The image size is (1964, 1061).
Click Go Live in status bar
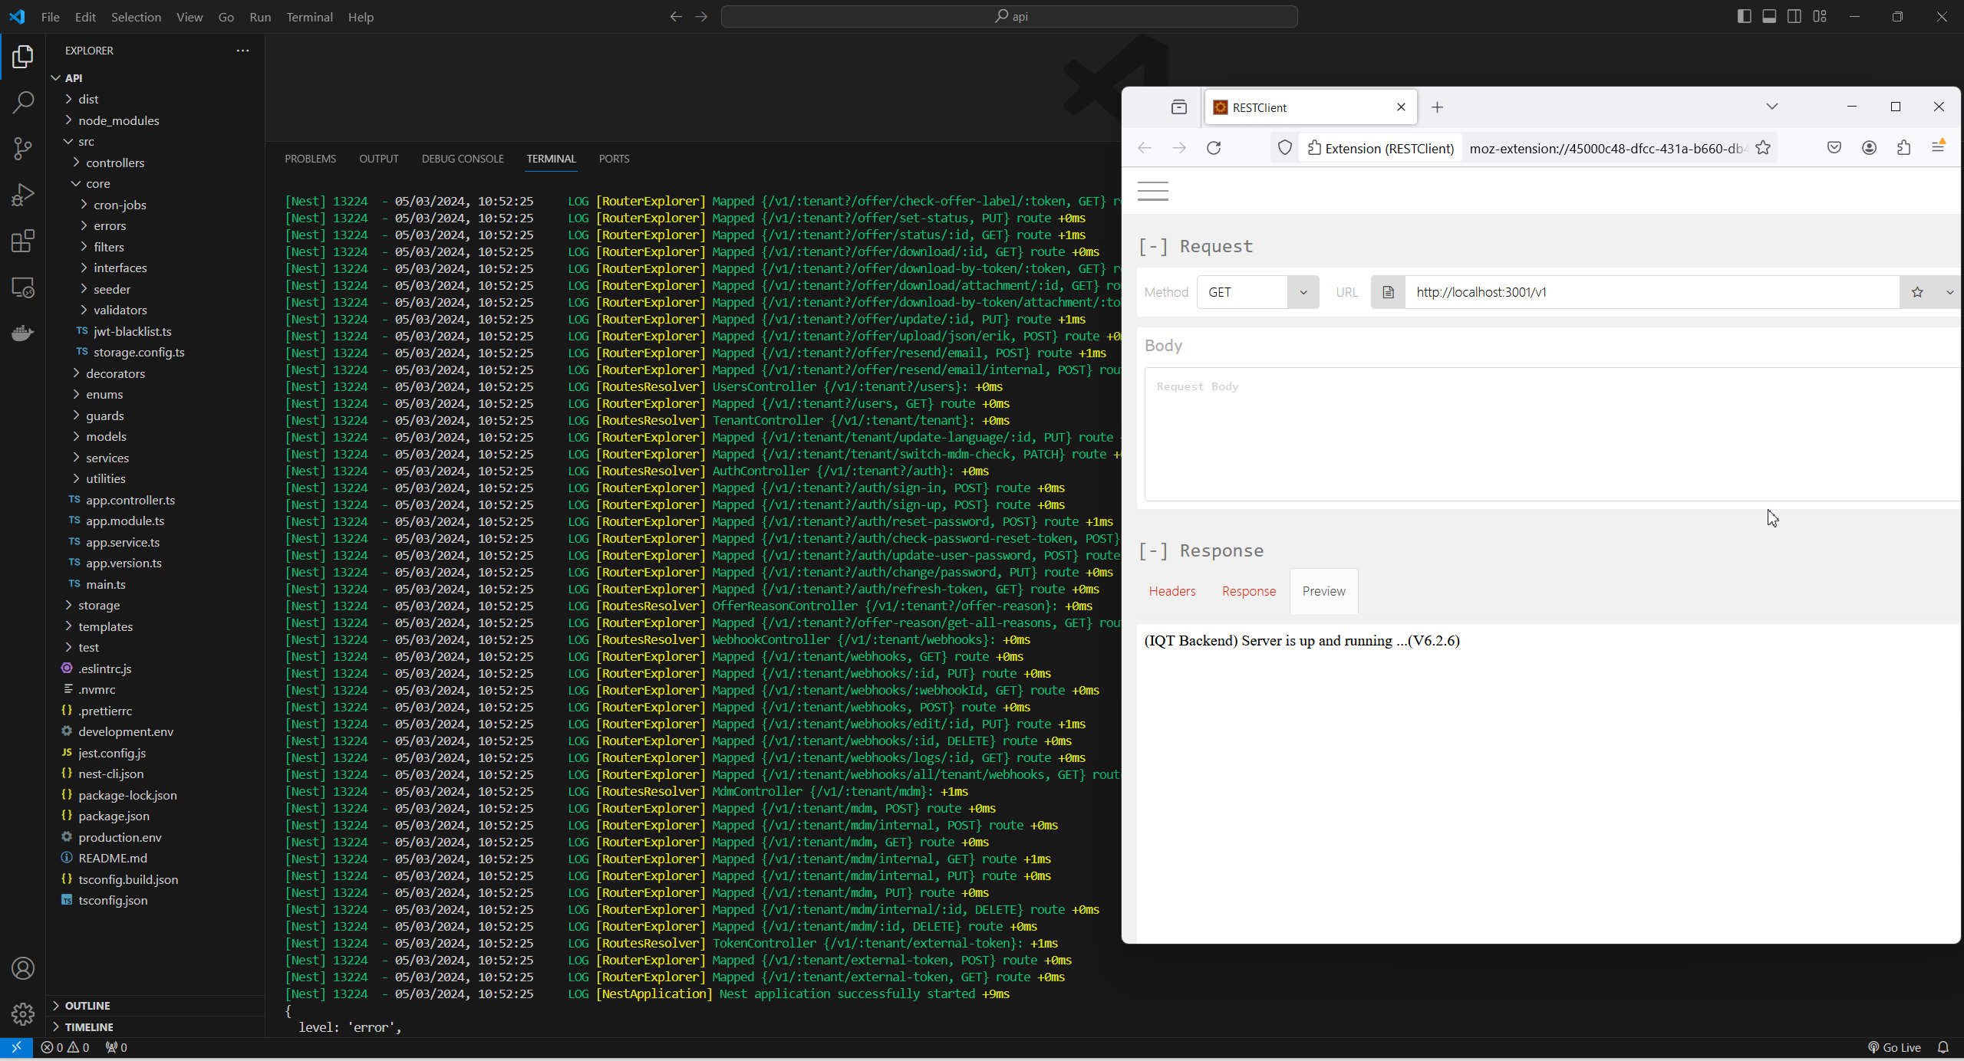[1893, 1047]
